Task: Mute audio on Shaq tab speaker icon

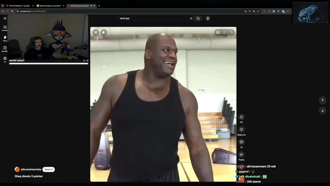Action: click(x=91, y=6)
